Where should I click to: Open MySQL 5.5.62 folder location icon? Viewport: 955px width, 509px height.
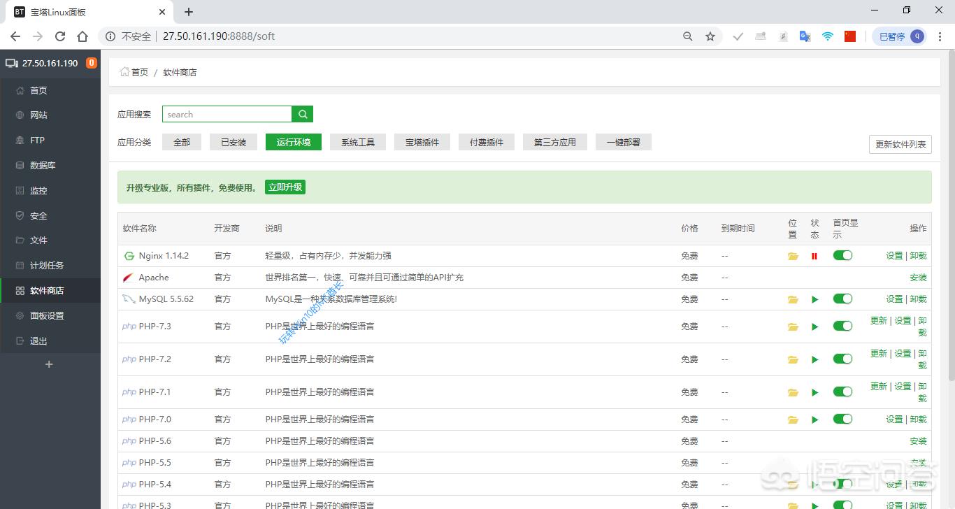pos(793,300)
